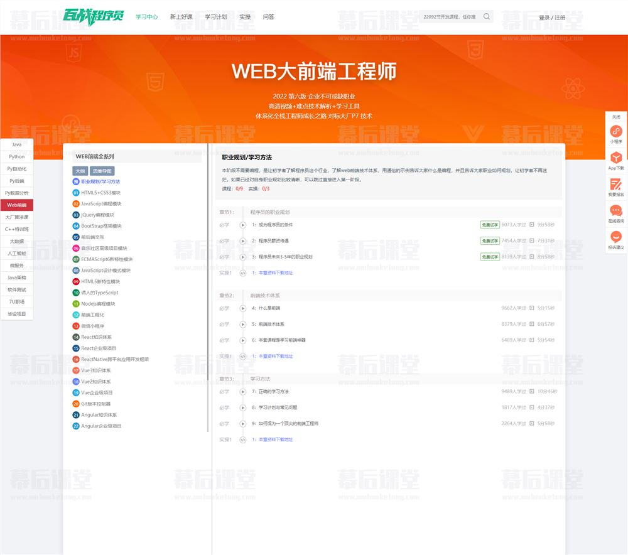Click the 百战程序员 logo

coord(94,16)
